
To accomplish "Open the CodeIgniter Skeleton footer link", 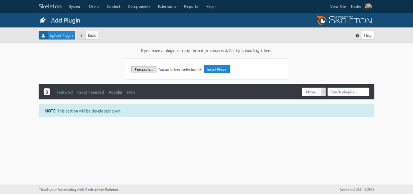I will tap(102, 190).
